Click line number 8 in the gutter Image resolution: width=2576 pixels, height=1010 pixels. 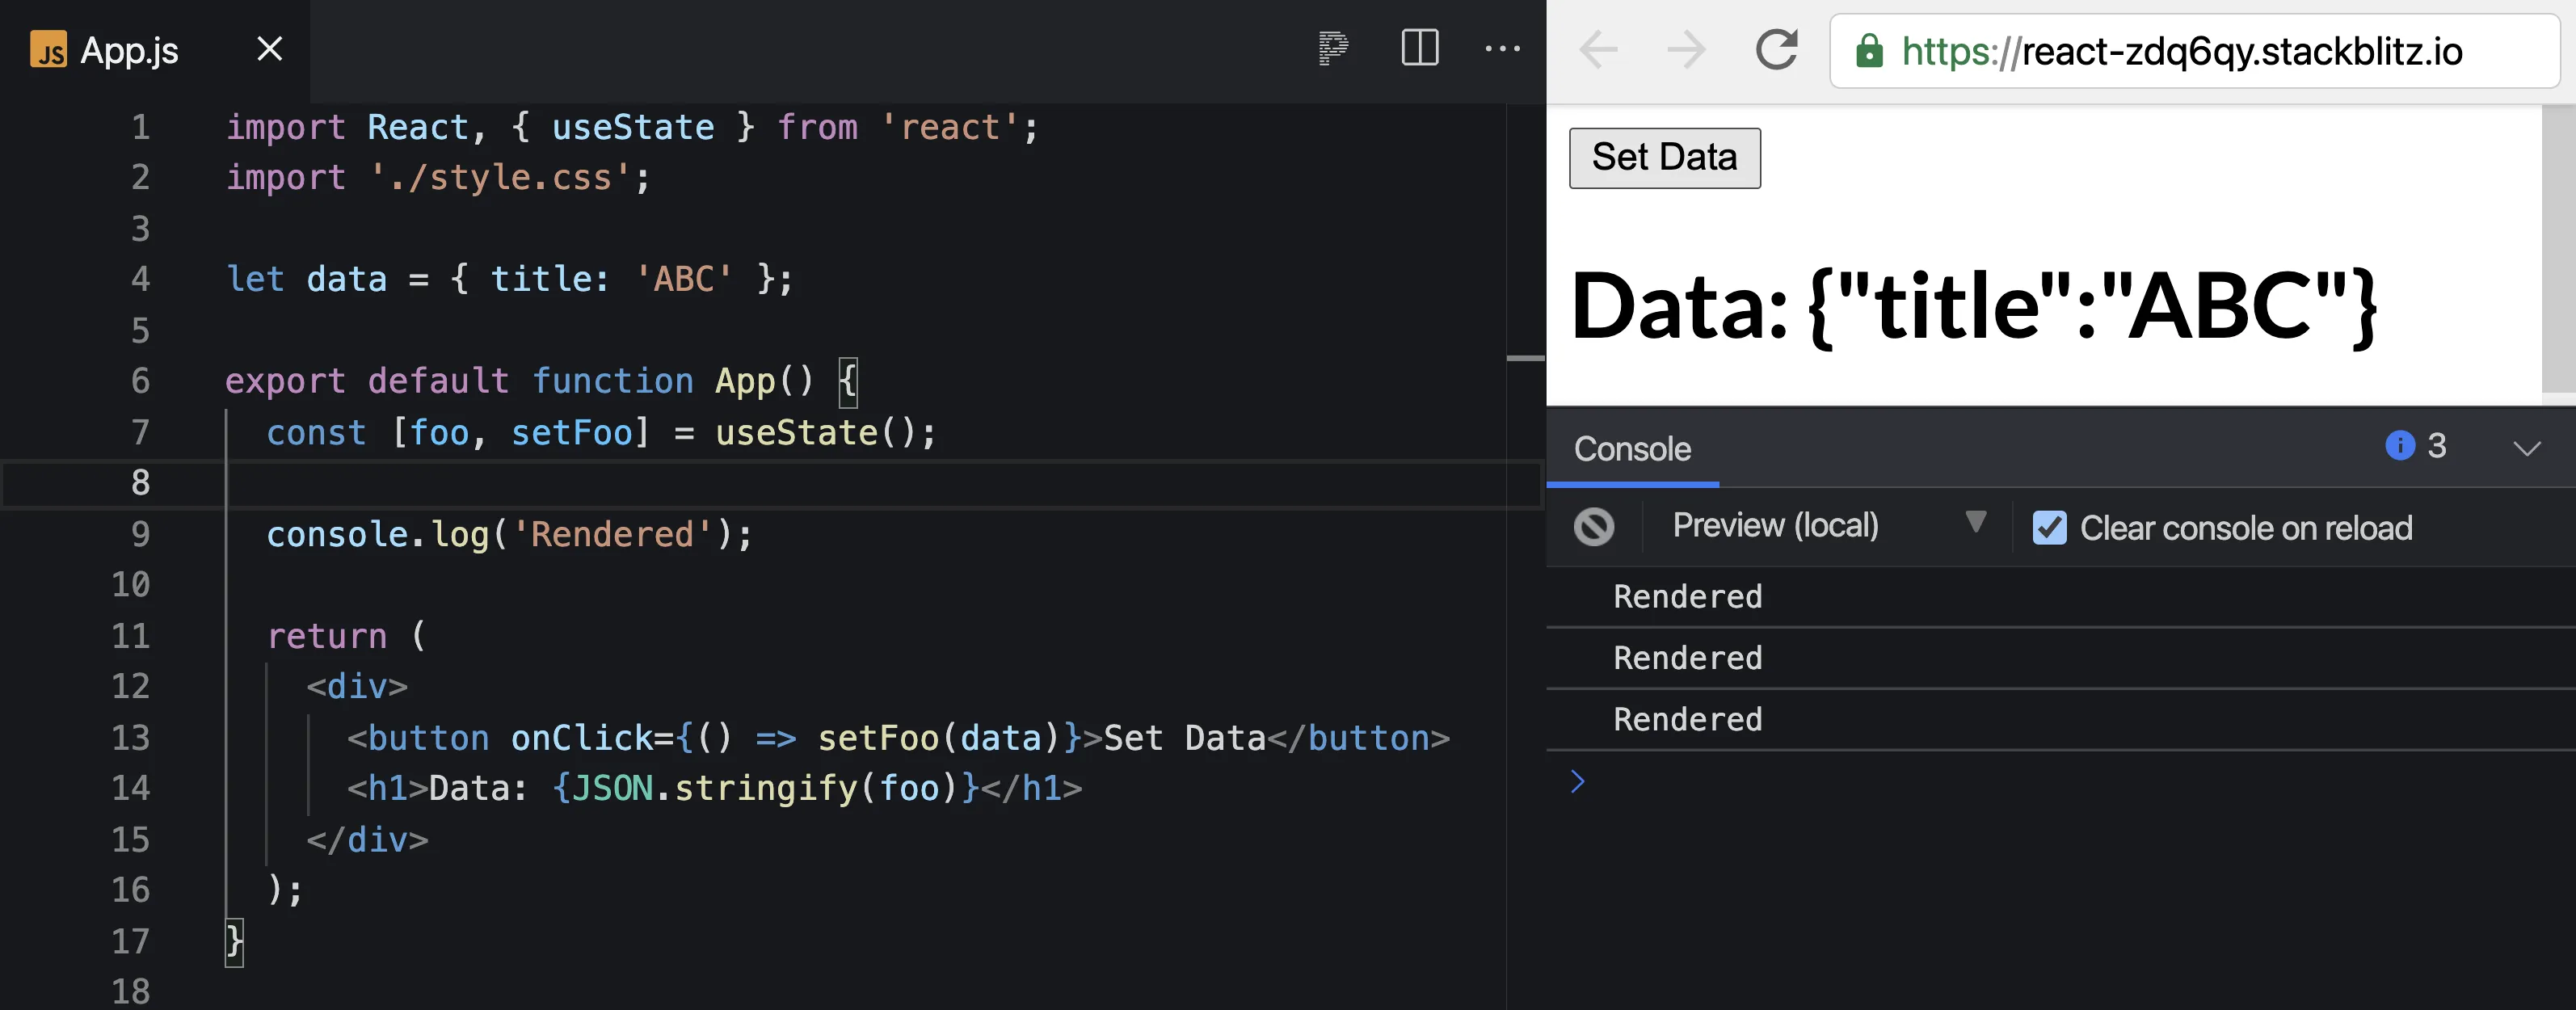coord(140,484)
